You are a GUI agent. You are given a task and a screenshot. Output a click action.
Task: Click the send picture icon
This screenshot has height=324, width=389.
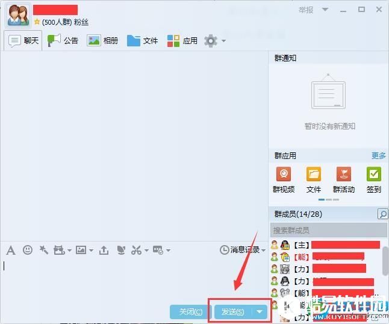pyautogui.click(x=81, y=250)
